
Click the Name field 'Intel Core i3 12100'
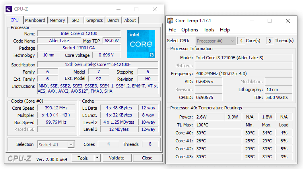coord(79,33)
